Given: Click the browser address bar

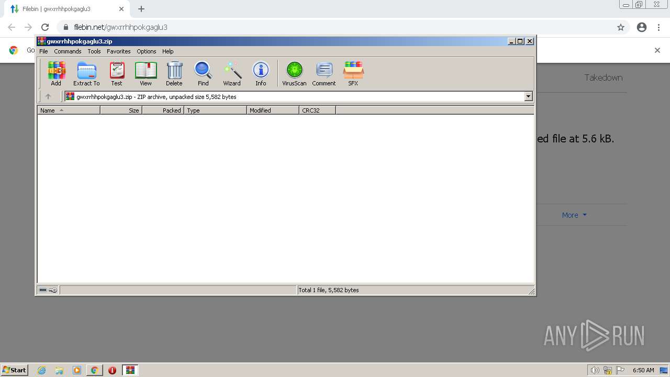Looking at the screenshot, I should (335, 27).
